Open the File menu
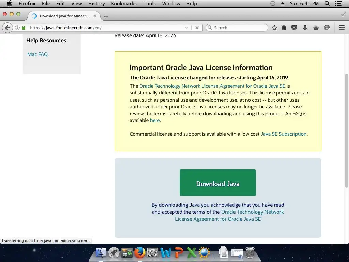Screen dimensions: 349x262 pos(46,3)
